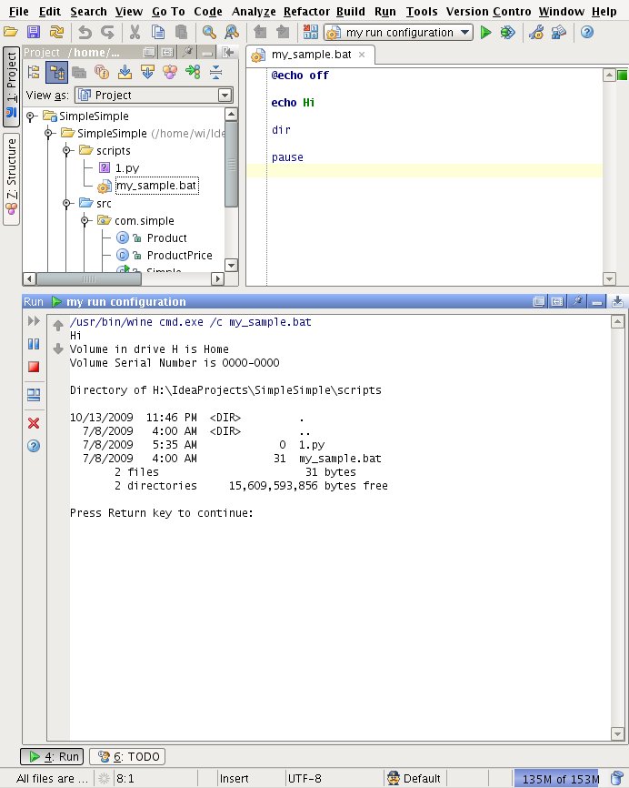This screenshot has height=788, width=629.
Task: Collapse the scripts folder node
Action: click(x=66, y=151)
